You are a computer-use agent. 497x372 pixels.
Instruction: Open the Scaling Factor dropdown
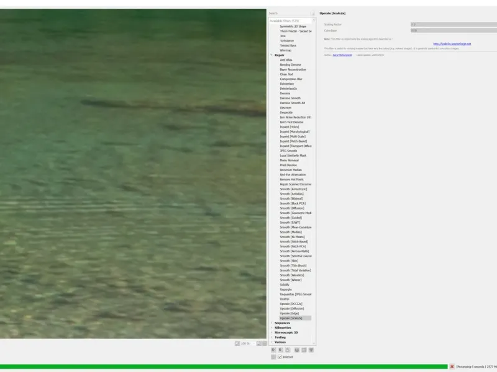click(x=454, y=24)
